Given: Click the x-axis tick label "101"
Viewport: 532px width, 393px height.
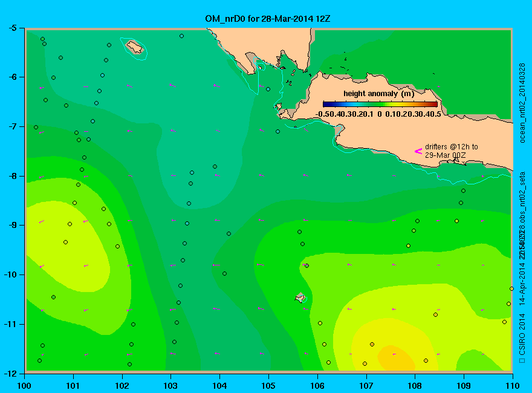Looking at the screenshot, I should pos(73,386).
